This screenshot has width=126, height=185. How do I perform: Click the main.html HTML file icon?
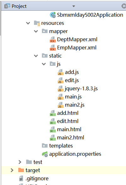point(53,129)
